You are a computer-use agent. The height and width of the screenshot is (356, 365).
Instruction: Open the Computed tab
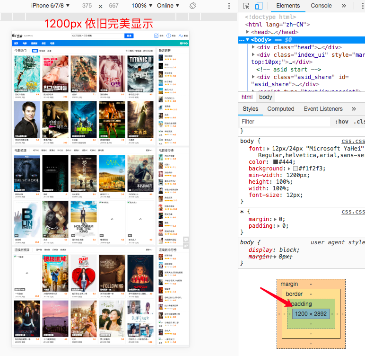280,109
